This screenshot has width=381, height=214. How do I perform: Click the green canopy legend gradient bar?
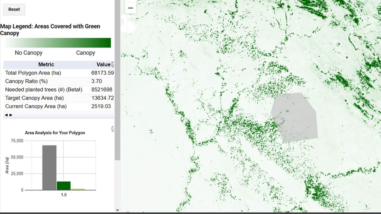(57, 43)
